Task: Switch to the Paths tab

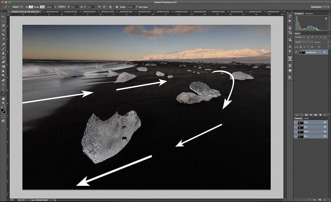Action: pyautogui.click(x=307, y=119)
